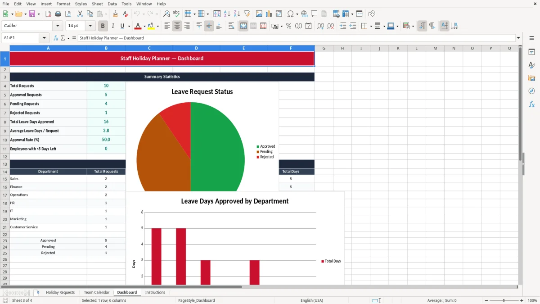540x304 pixels.
Task: Open the font color dropdown arrow
Action: [x=144, y=26]
